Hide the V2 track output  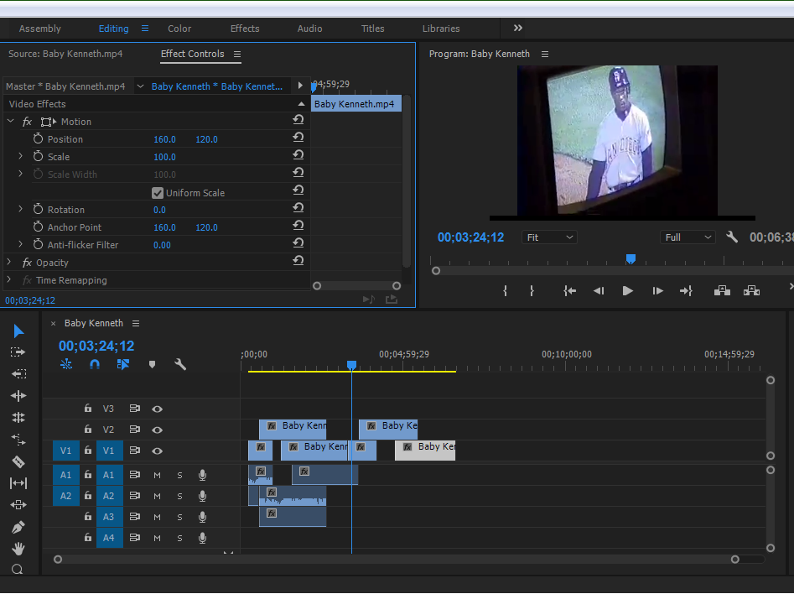pos(157,430)
